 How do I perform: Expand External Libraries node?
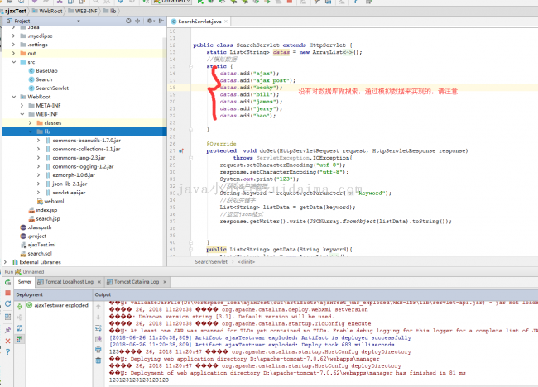(5, 262)
